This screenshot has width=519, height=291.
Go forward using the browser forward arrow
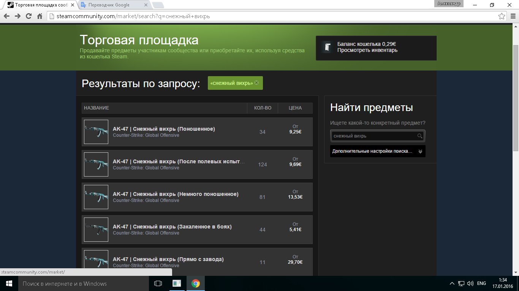(17, 16)
